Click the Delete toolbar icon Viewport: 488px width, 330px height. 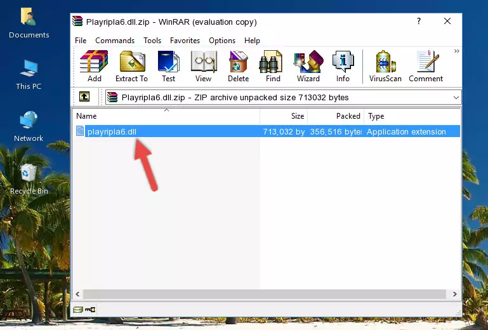click(238, 66)
